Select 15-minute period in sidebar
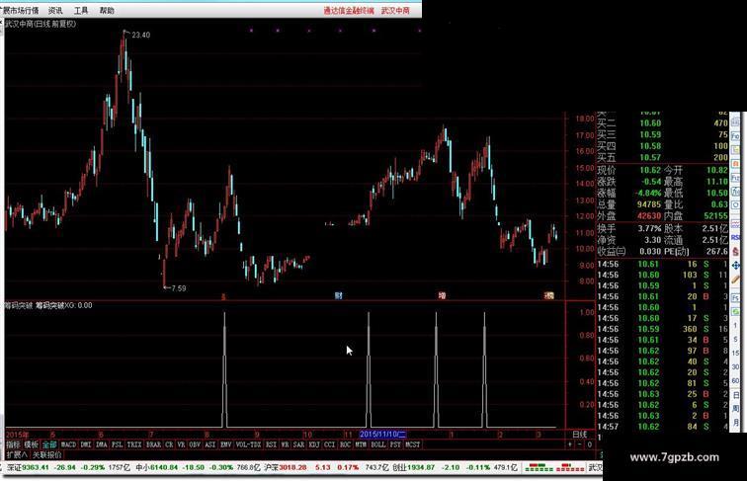 (x=735, y=353)
